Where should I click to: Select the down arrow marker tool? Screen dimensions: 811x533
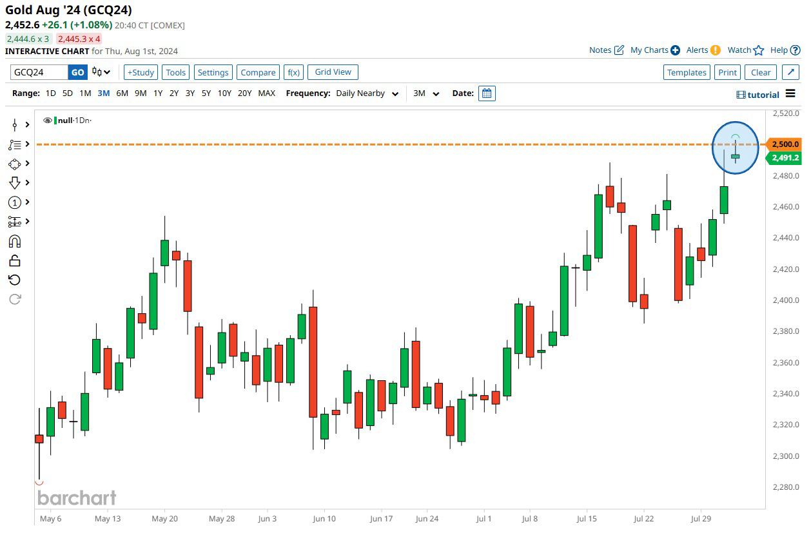click(15, 183)
